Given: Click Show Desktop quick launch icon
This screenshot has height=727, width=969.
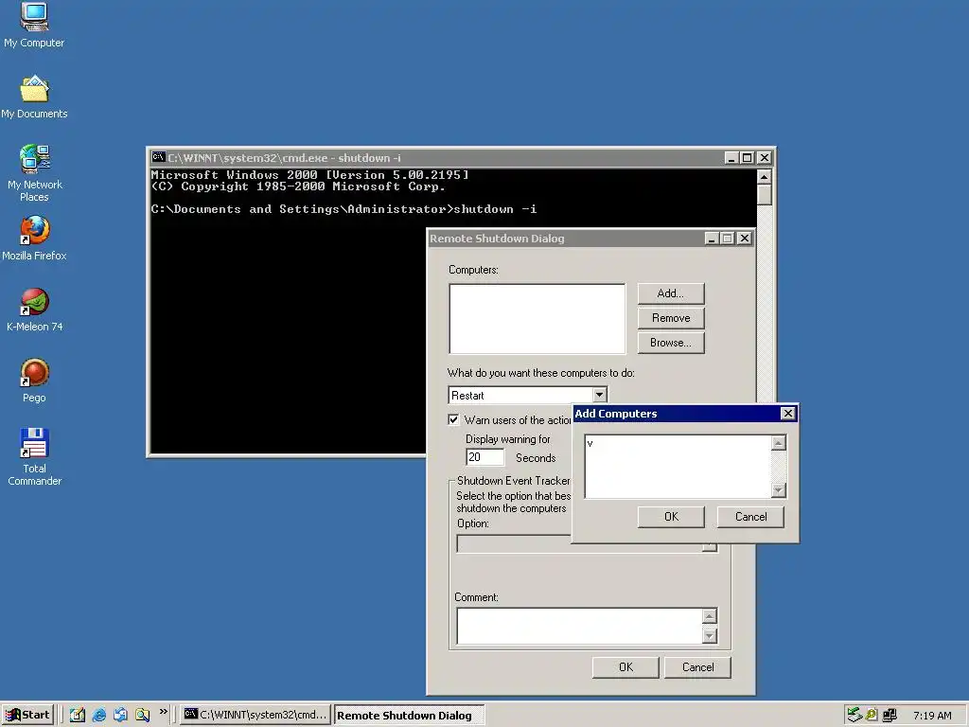Looking at the screenshot, I should pyautogui.click(x=78, y=715).
